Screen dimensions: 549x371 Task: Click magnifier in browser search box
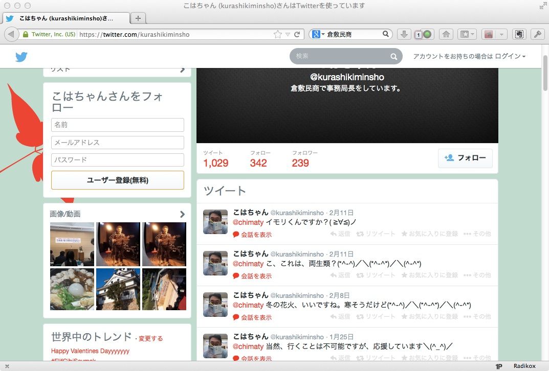tap(385, 34)
